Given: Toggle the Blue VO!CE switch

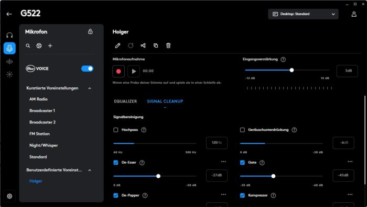Looking at the screenshot, I should (88, 68).
